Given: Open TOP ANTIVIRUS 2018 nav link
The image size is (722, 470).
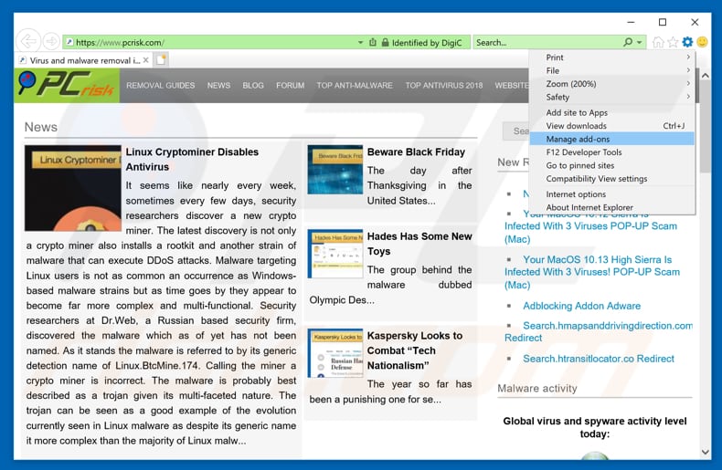Looking at the screenshot, I should tap(444, 86).
